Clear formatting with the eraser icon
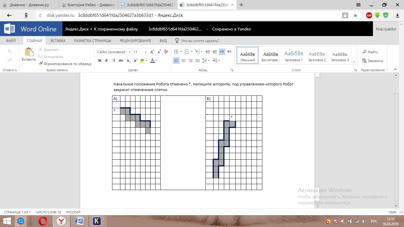The image size is (404, 227). click(166, 52)
